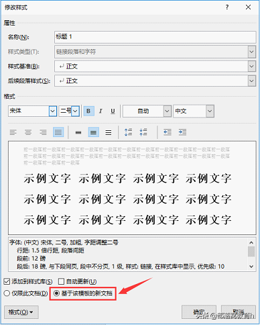Click the sample text preview area

[x=132, y=188]
